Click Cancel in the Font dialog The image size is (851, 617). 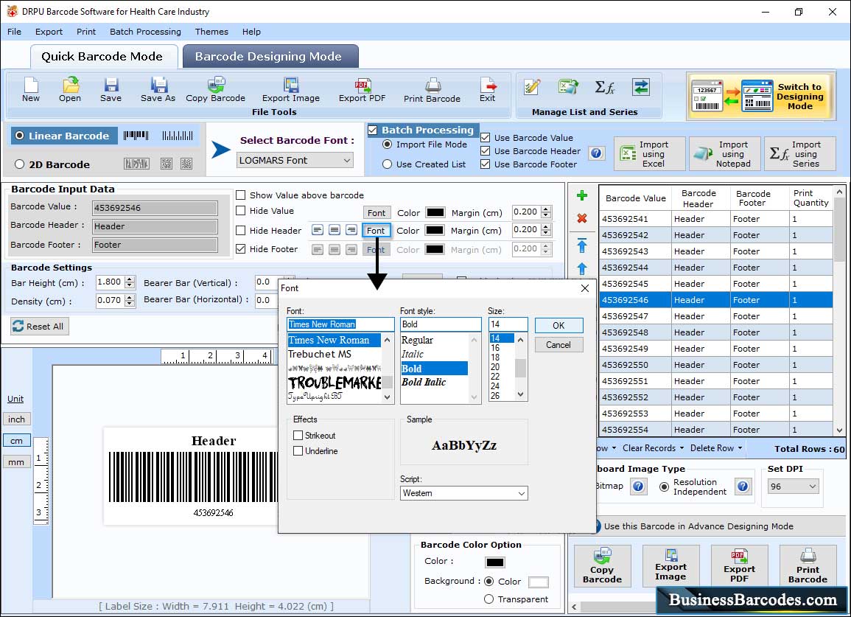tap(559, 345)
